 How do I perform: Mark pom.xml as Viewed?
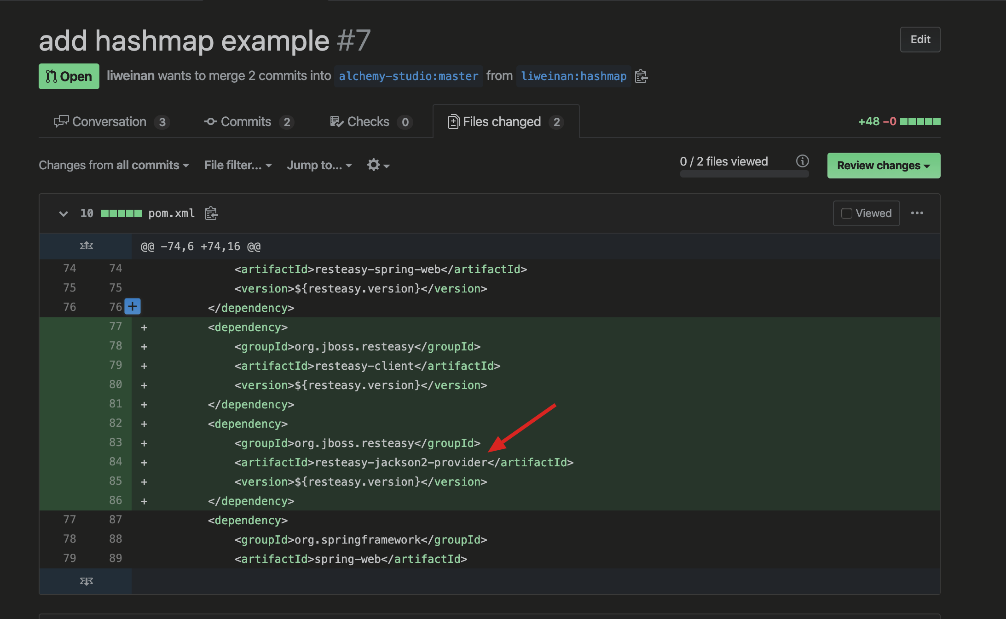(x=866, y=213)
